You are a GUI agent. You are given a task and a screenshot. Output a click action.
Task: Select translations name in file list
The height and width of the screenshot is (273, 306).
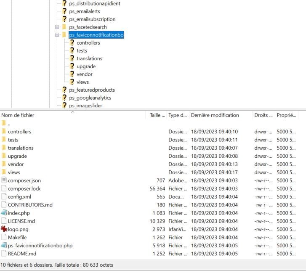click(x=21, y=148)
